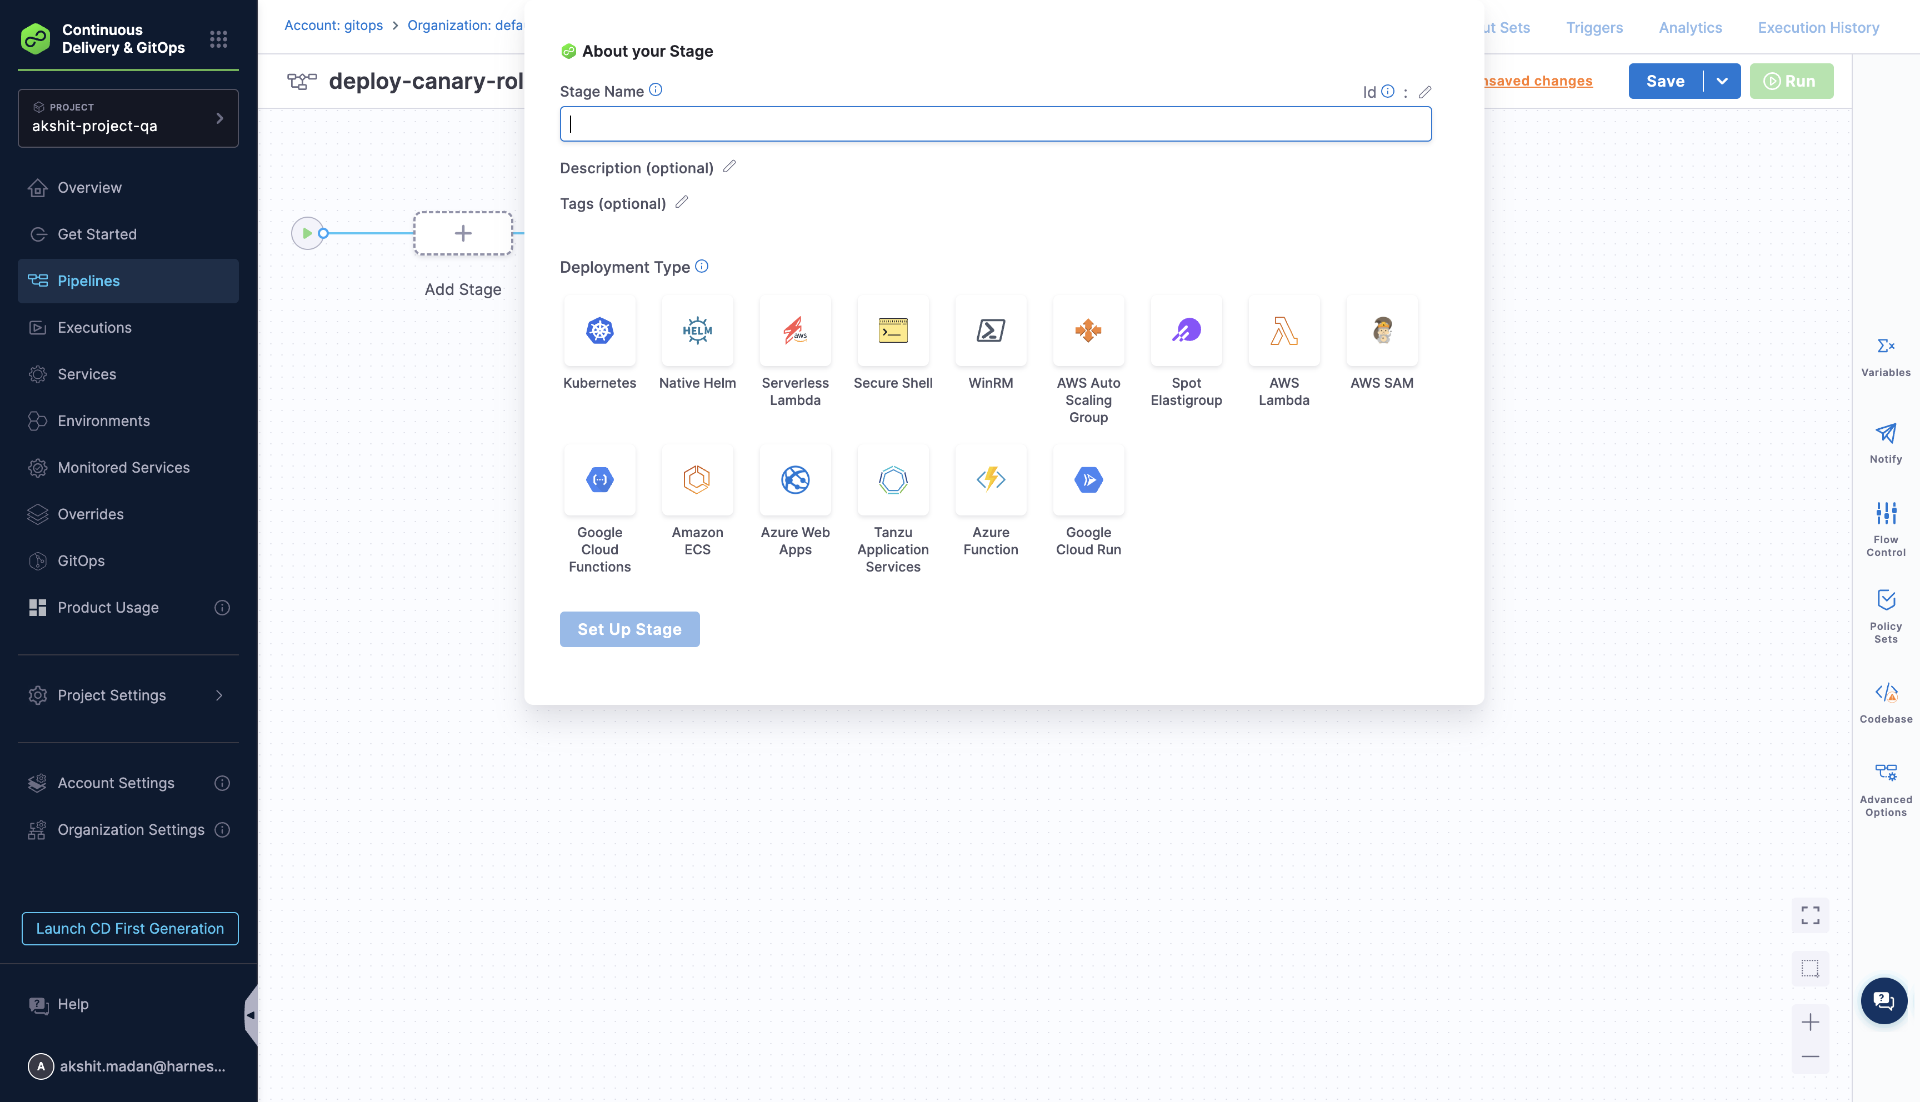Viewport: 1920px width, 1102px height.
Task: Open Flow Control settings
Action: (1885, 528)
